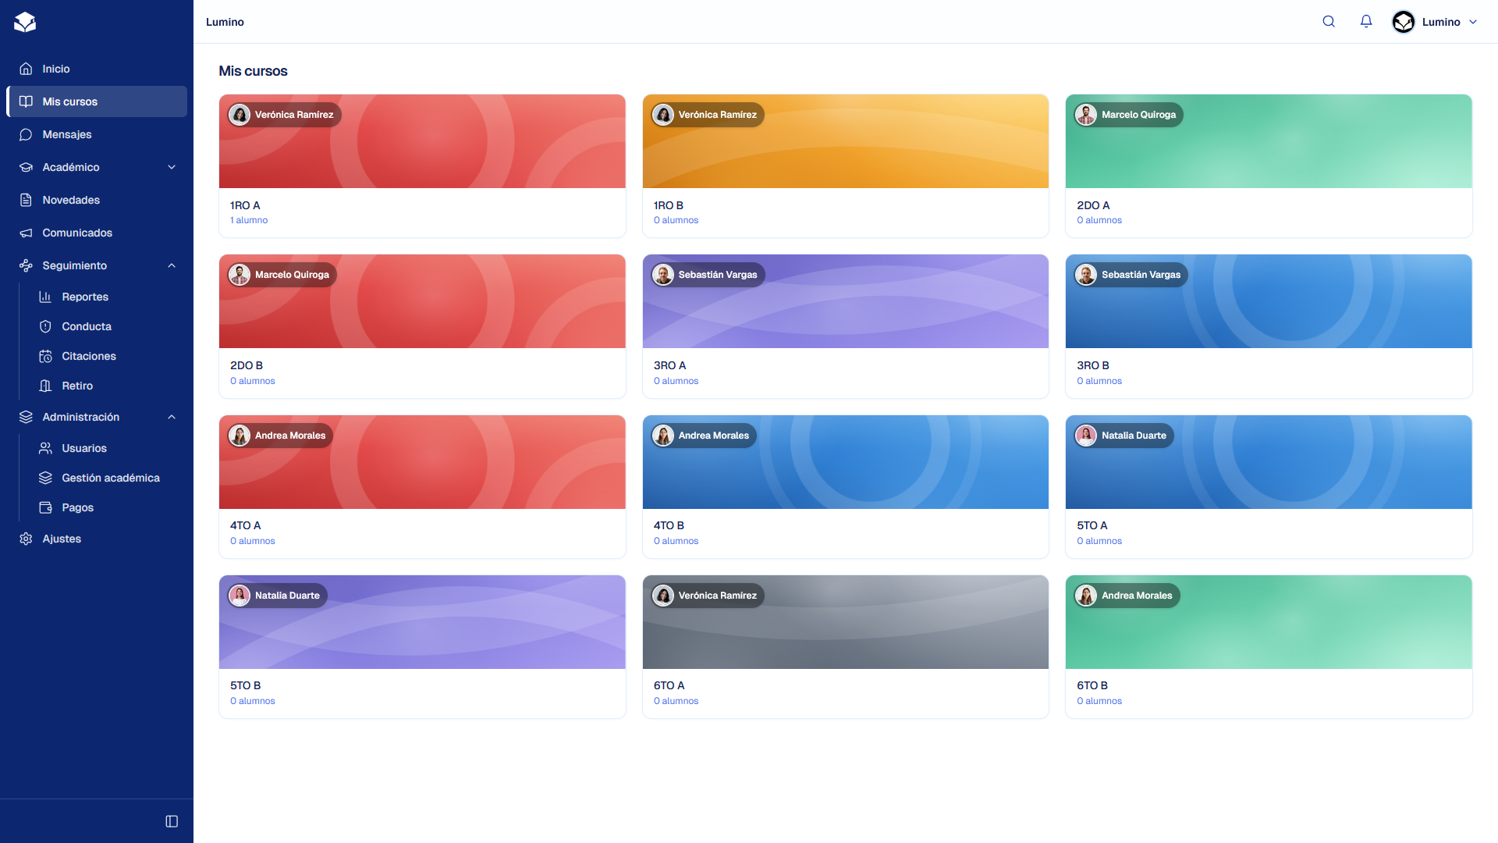Click the Usuarios people icon

coord(45,448)
